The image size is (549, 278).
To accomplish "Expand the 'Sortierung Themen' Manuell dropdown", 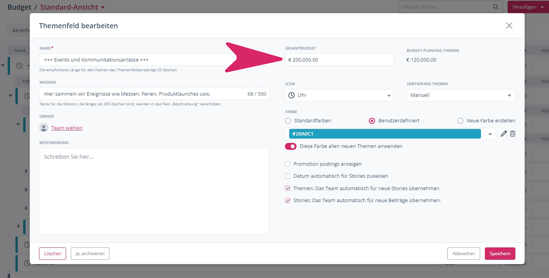I will pyautogui.click(x=510, y=96).
